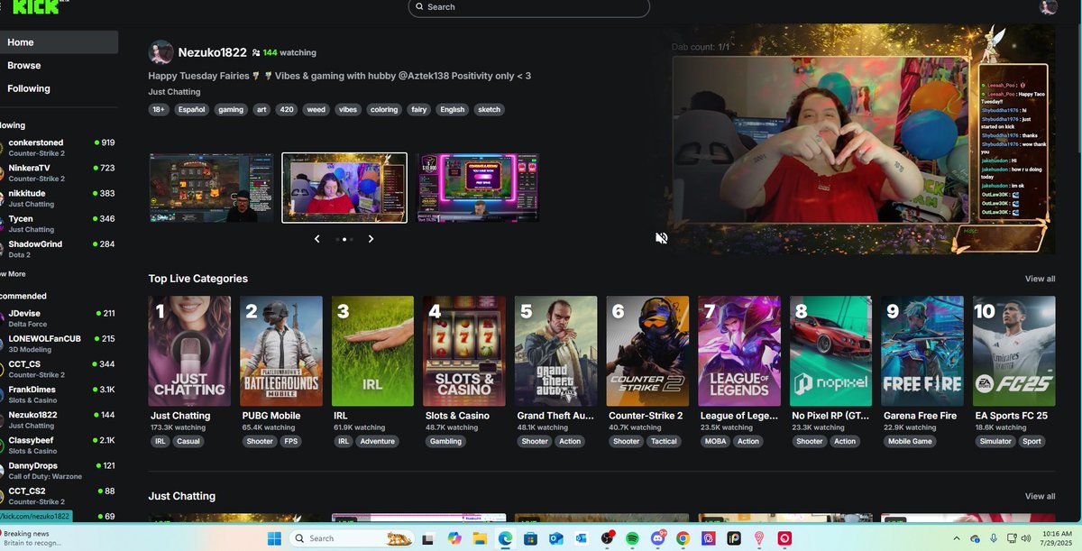Select the sketch tag

click(x=489, y=109)
